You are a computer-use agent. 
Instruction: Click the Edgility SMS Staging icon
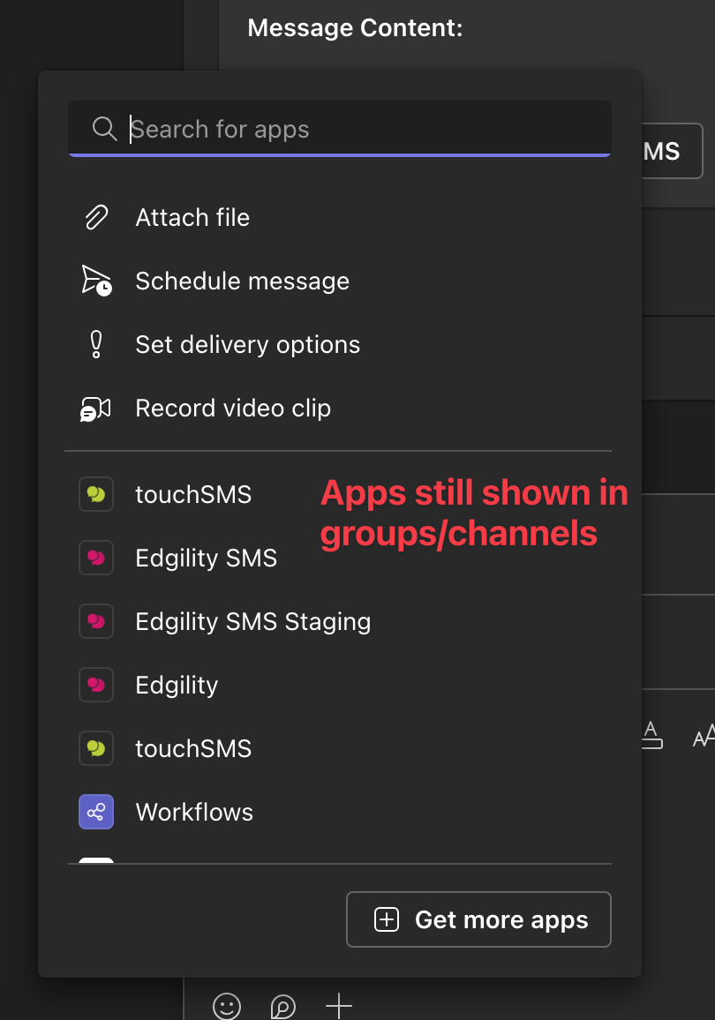coord(96,621)
